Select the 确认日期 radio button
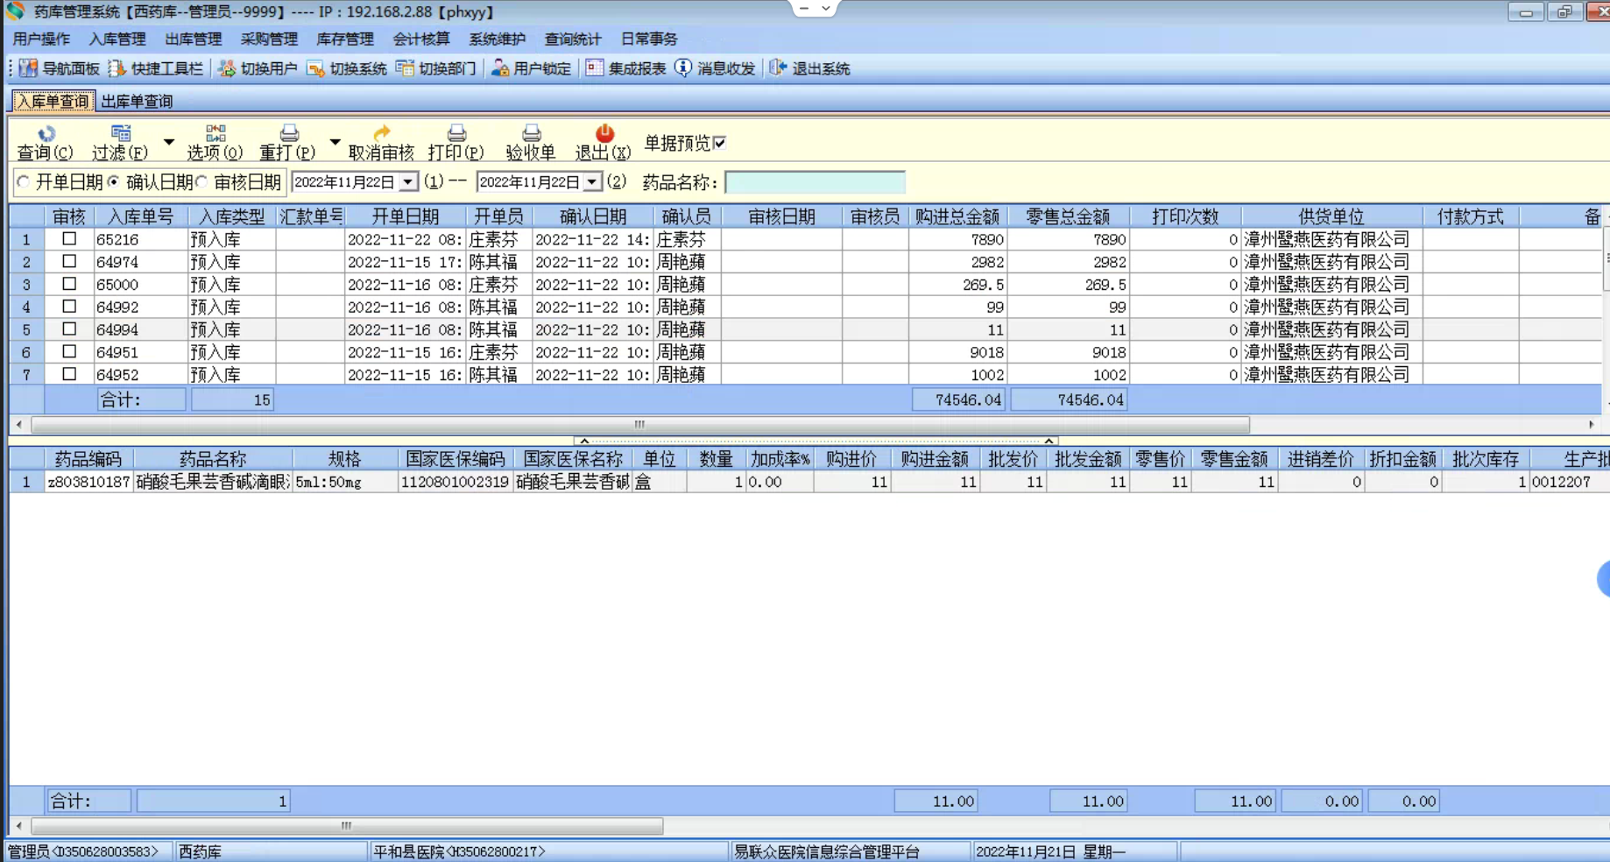Viewport: 1610px width, 862px height. point(114,182)
